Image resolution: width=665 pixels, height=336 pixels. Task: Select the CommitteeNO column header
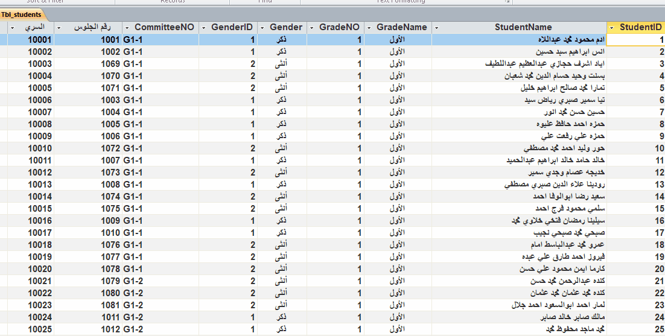pos(164,27)
